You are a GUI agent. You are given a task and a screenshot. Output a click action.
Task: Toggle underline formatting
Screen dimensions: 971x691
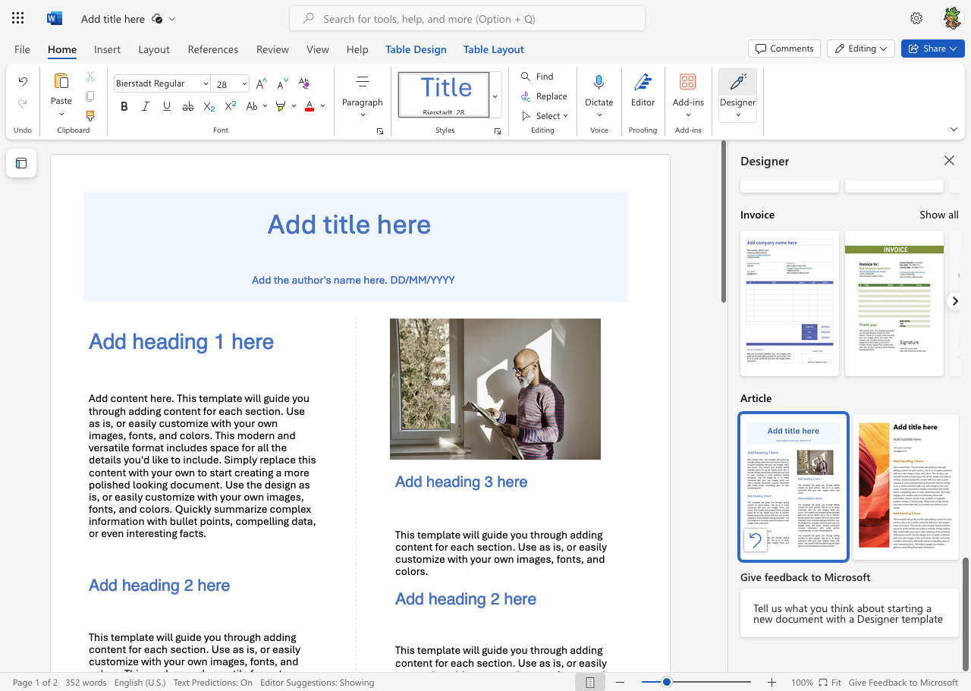click(166, 106)
